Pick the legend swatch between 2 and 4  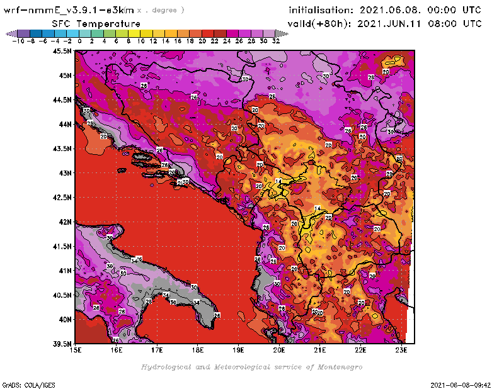tap(98, 34)
